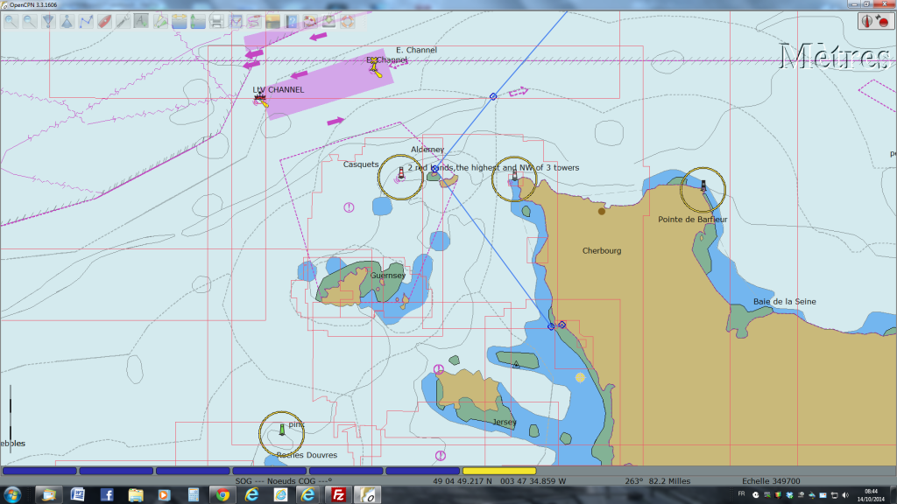The width and height of the screenshot is (897, 504).
Task: Select the yellow highlighted chart bar segment
Action: click(x=498, y=471)
